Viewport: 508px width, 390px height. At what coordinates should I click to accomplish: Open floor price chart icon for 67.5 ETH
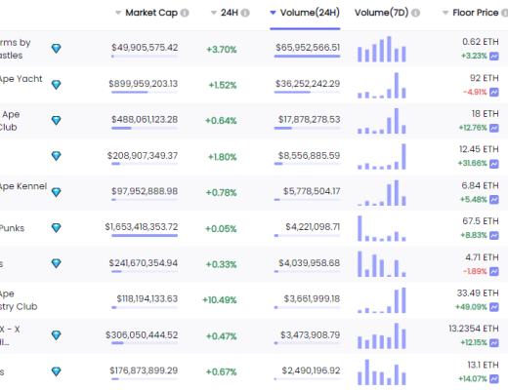[x=494, y=235]
